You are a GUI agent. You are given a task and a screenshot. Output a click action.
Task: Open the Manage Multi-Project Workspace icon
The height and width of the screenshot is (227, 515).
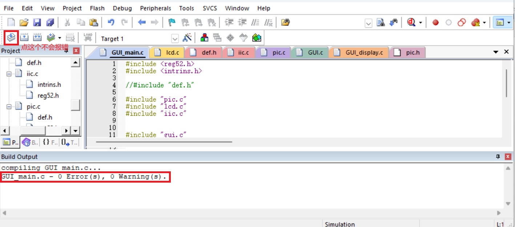[x=217, y=37]
